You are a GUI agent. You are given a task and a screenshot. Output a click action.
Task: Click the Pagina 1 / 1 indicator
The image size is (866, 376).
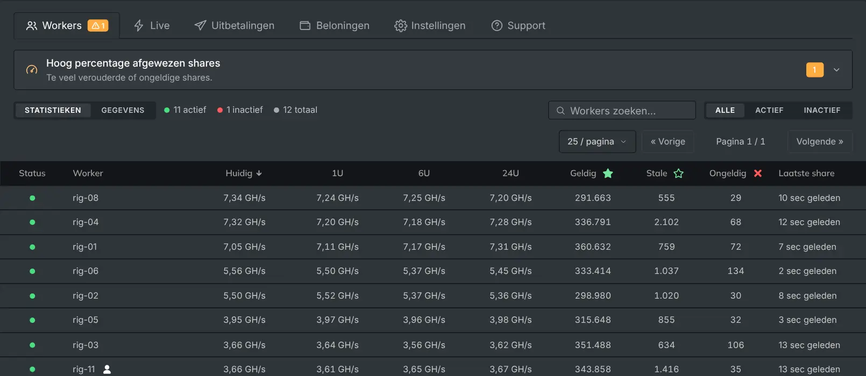(741, 142)
